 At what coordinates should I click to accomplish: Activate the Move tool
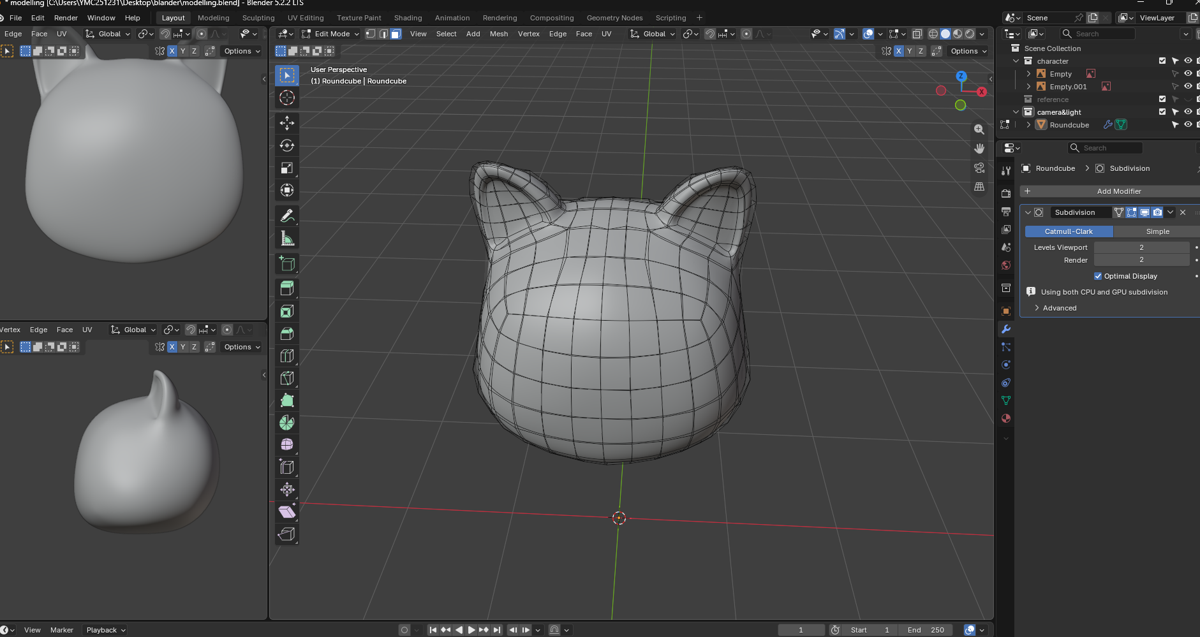click(287, 123)
